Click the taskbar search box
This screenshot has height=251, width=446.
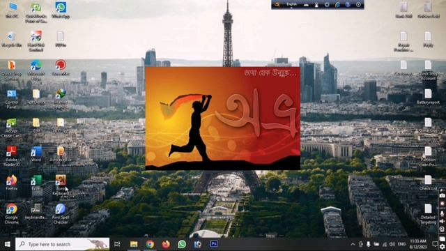[62, 244]
